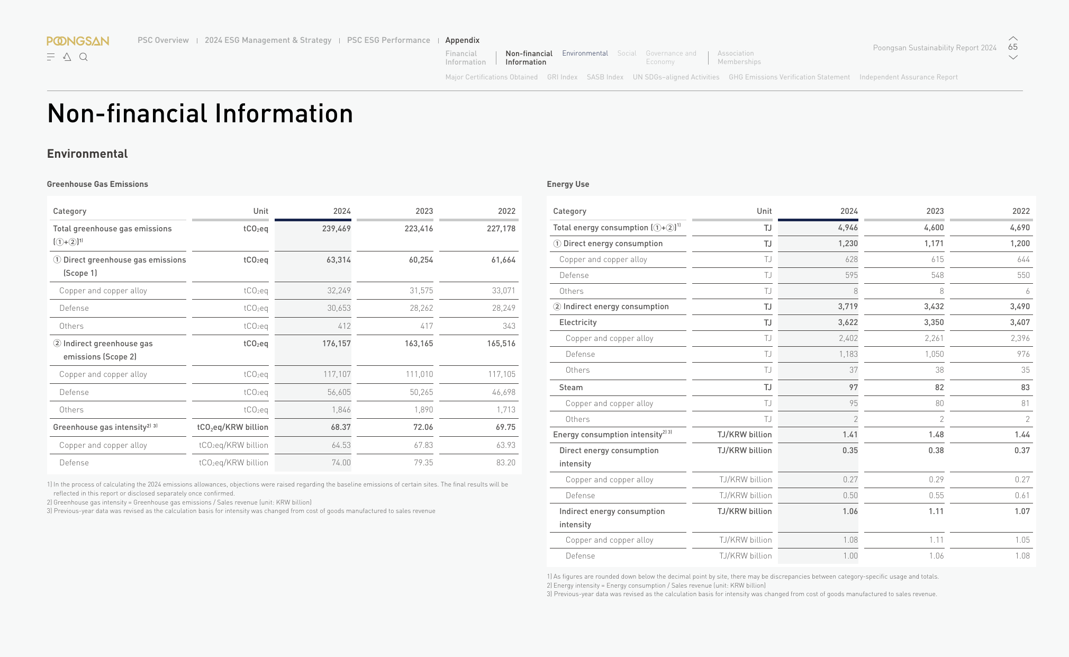Click 2022 total emissions value 227,178
The height and width of the screenshot is (657, 1069).
[x=501, y=229]
